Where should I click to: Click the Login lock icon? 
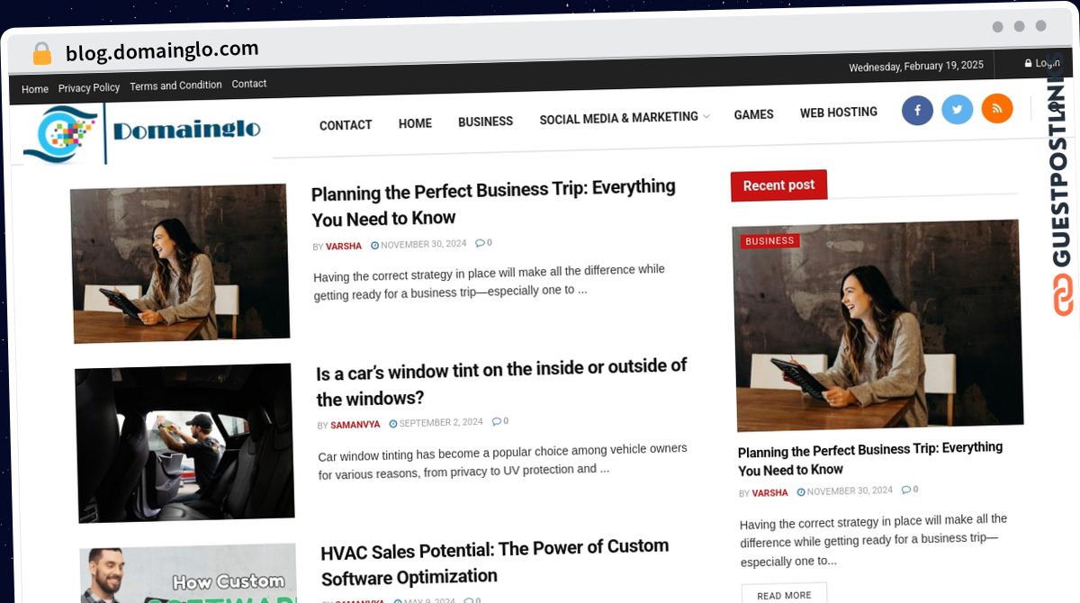click(x=1028, y=64)
